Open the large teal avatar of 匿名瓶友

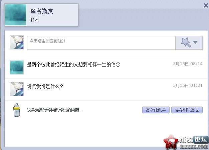pyautogui.click(x=16, y=15)
